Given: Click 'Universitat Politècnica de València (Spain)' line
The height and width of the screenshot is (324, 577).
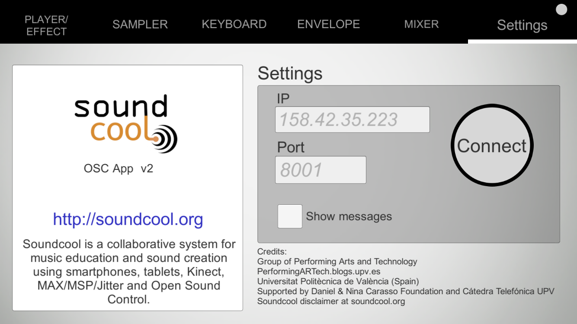Looking at the screenshot, I should pyautogui.click(x=338, y=282).
